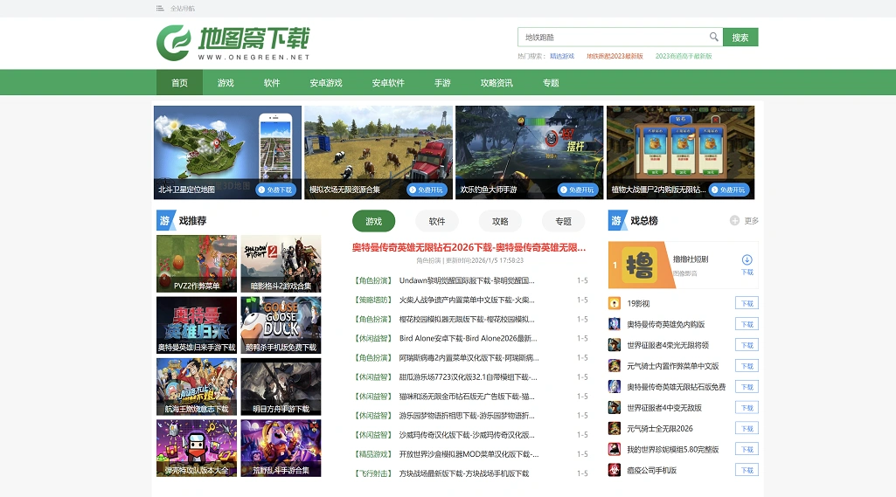The width and height of the screenshot is (896, 497).
Task: Open the Undawn黎明觉醒国际服下载 article
Action: [467, 280]
